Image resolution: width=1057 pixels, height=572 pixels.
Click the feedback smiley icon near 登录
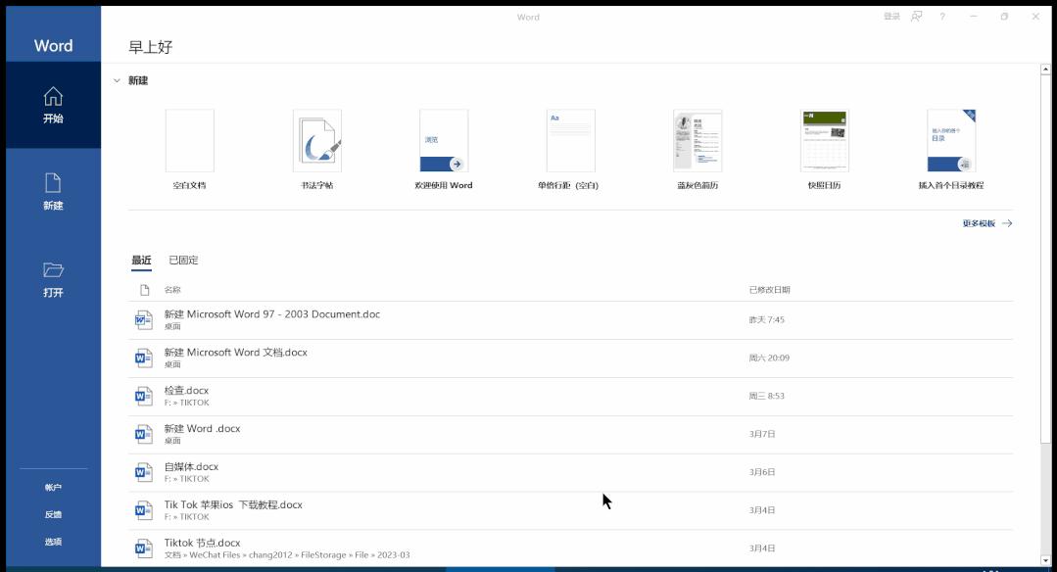(914, 17)
